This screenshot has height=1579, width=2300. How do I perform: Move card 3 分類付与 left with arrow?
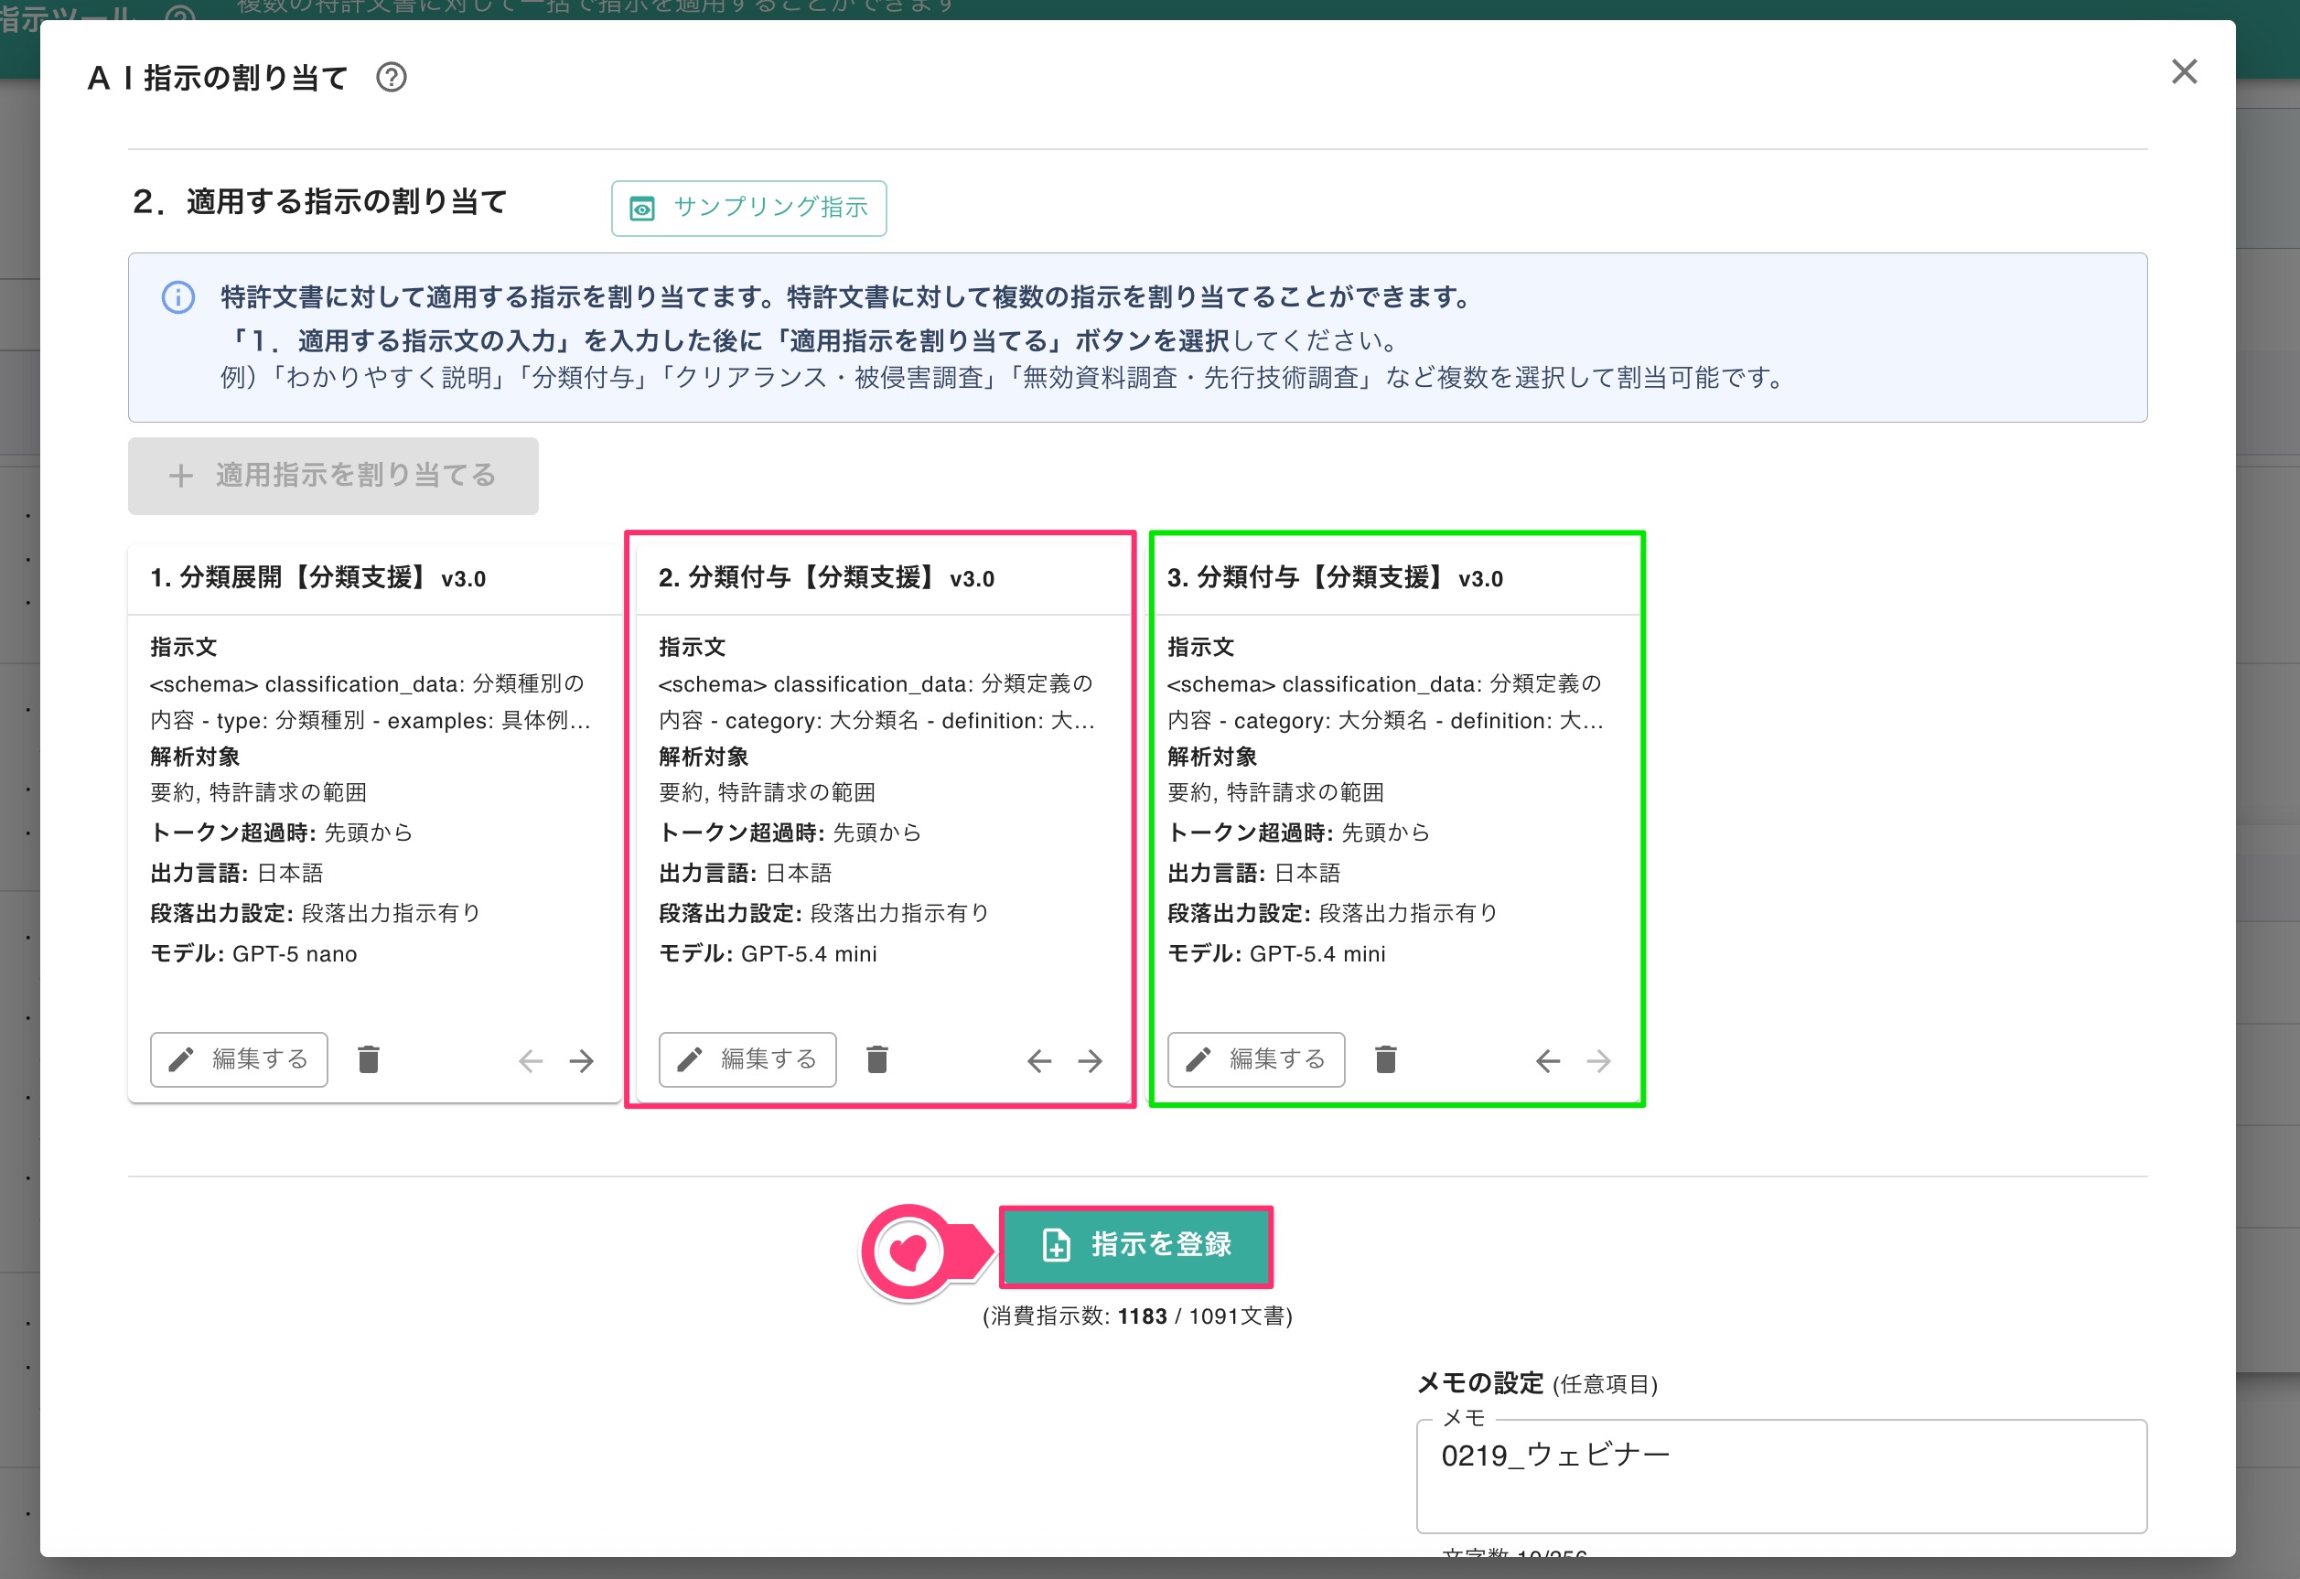(x=1548, y=1061)
